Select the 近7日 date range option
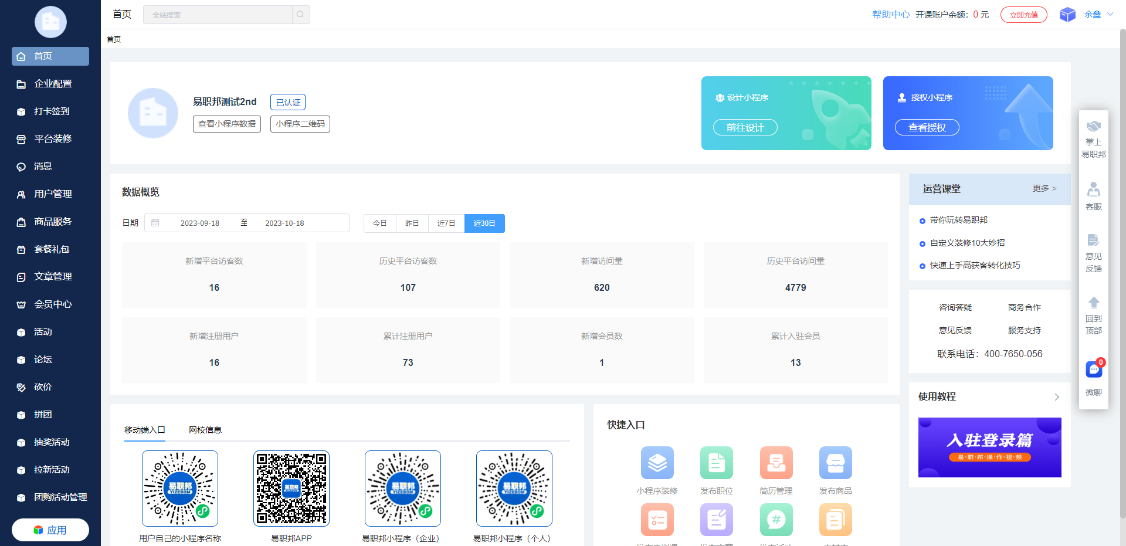 (x=446, y=223)
